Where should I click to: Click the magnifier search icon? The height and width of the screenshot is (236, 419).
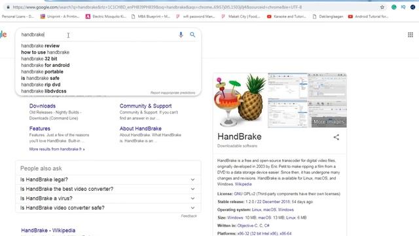192,35
